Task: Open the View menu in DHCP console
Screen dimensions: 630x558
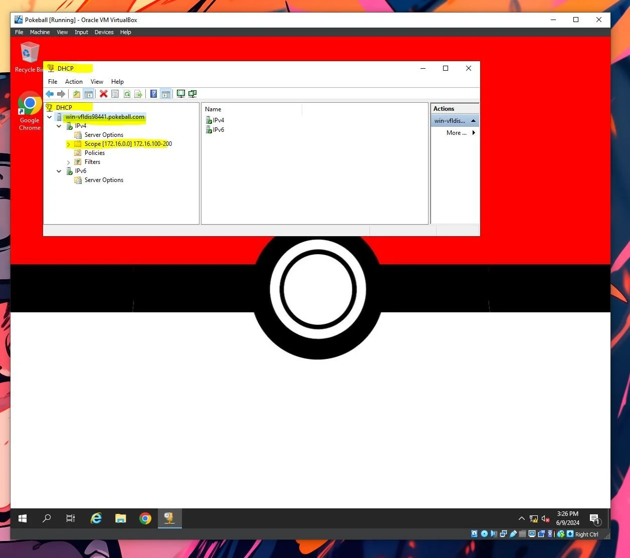Action: (x=97, y=82)
